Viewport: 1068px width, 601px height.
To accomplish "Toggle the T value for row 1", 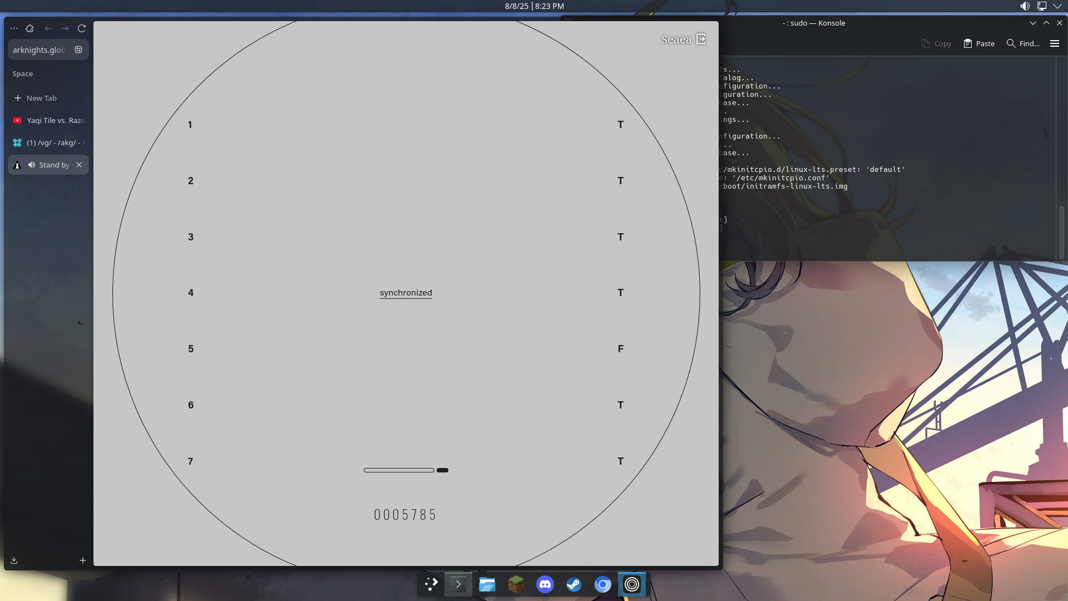I will tap(621, 125).
